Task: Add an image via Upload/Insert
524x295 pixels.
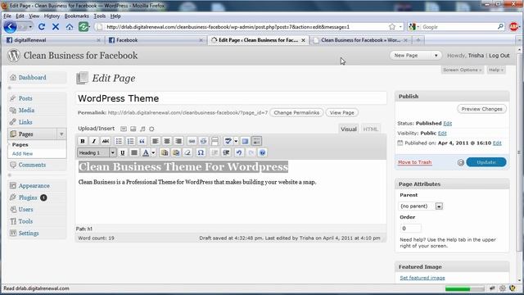Action: click(x=124, y=129)
